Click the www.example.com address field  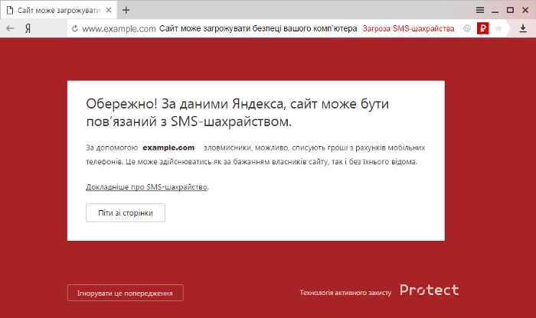[119, 28]
